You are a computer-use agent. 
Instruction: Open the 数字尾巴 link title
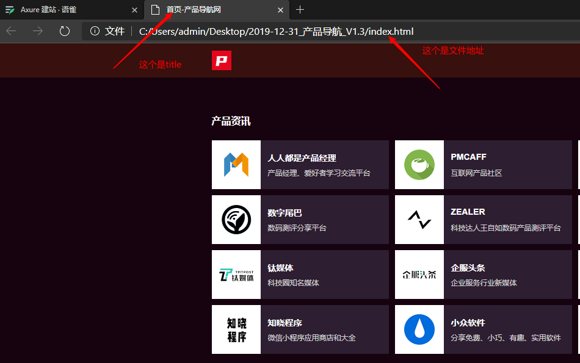pos(285,213)
